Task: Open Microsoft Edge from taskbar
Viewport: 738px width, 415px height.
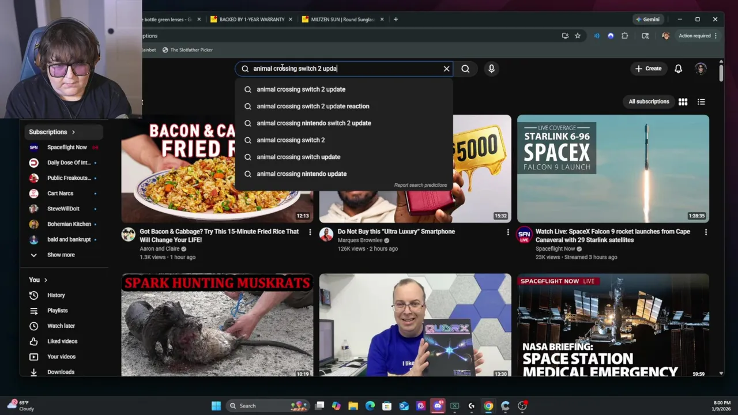Action: coord(370,406)
